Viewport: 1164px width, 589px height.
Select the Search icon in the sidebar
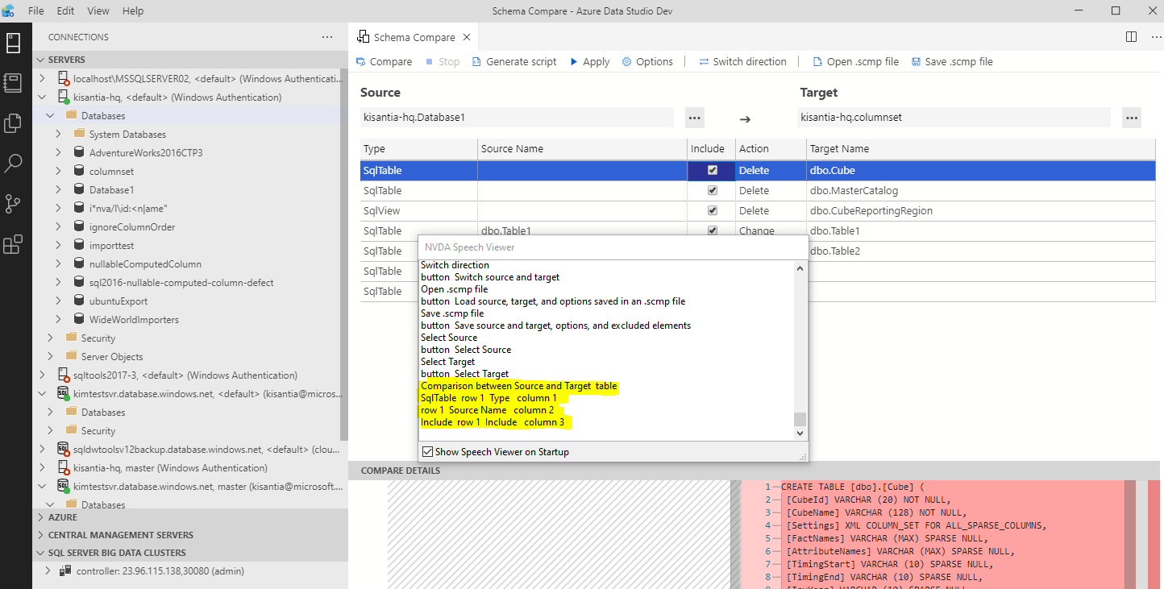(x=13, y=163)
